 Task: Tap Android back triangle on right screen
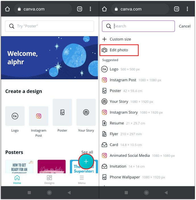tap(166, 193)
